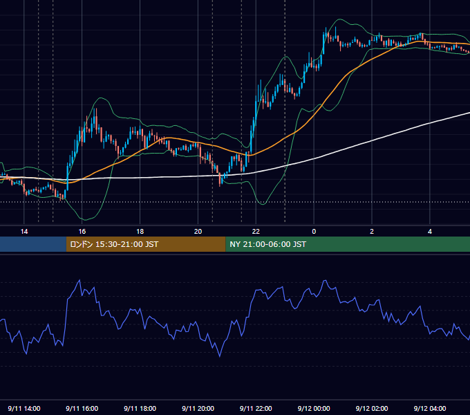The height and width of the screenshot is (415, 470).
Task: Select the '2' hour label on price chart axis
Action: 372,232
